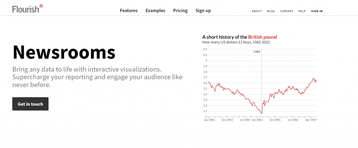Click the red British pound title text
The height and width of the screenshot is (148, 358).
pyautogui.click(x=263, y=37)
